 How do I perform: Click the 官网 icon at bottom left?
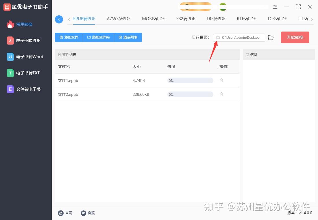coord(61,213)
